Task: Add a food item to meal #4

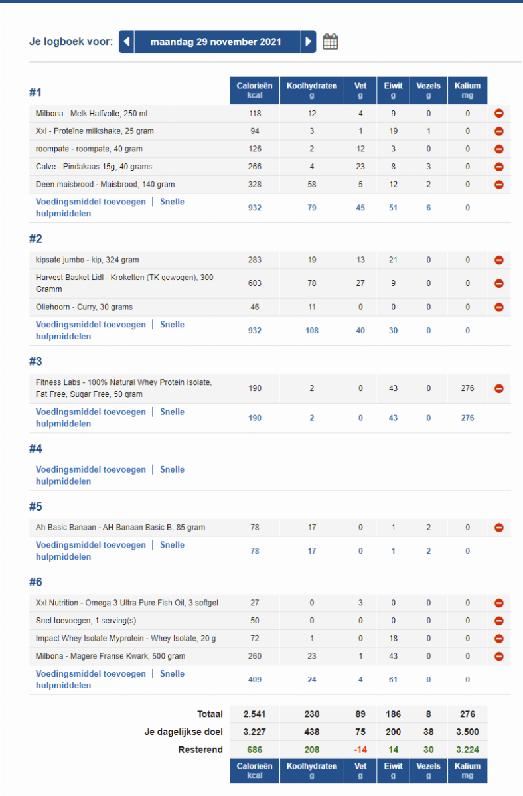Action: pos(90,469)
